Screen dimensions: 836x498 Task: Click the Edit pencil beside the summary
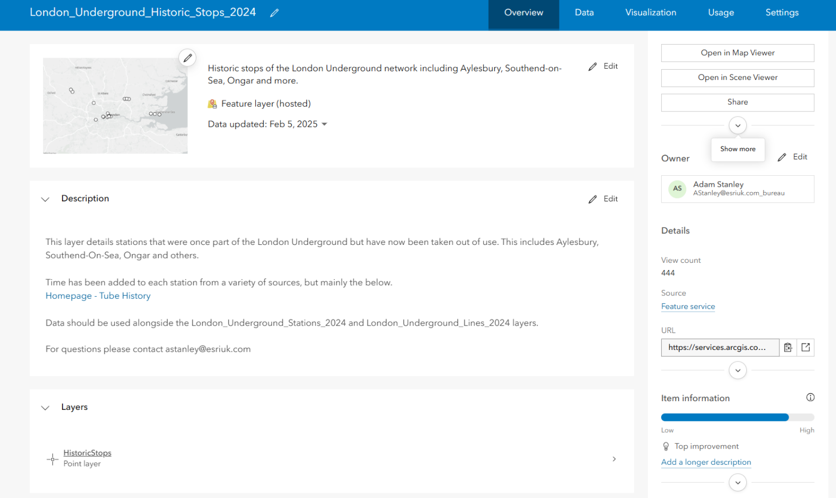point(603,66)
